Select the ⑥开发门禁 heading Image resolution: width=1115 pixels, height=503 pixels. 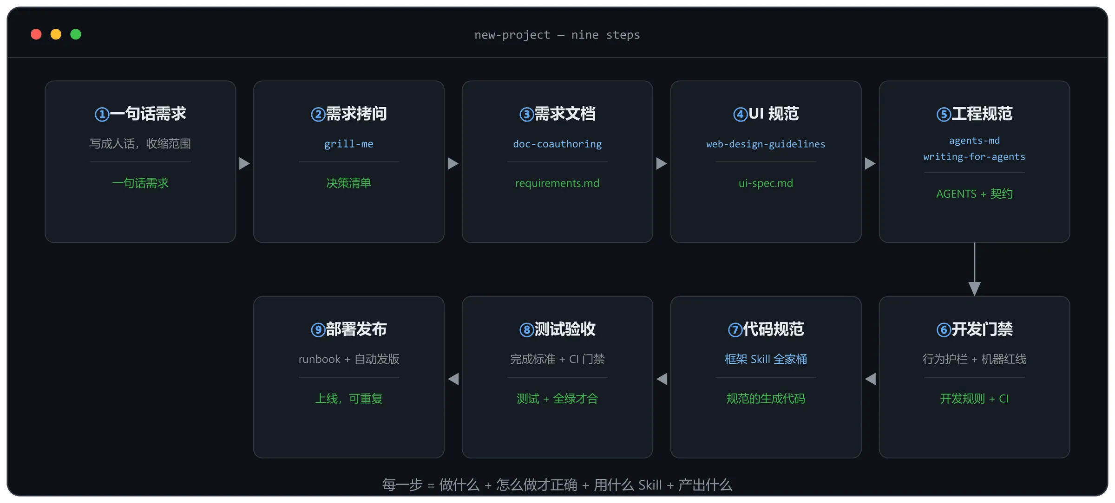point(975,329)
